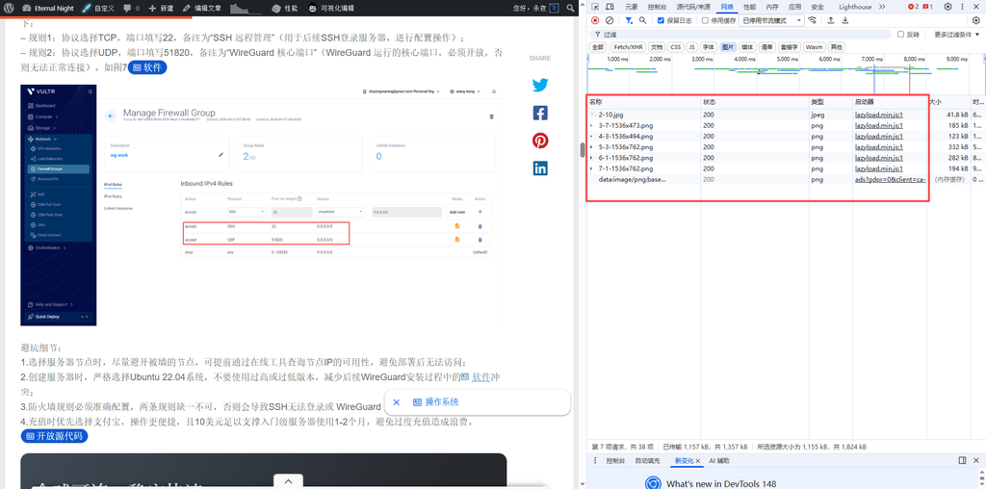Enable the 反转 filter checkbox

900,34
